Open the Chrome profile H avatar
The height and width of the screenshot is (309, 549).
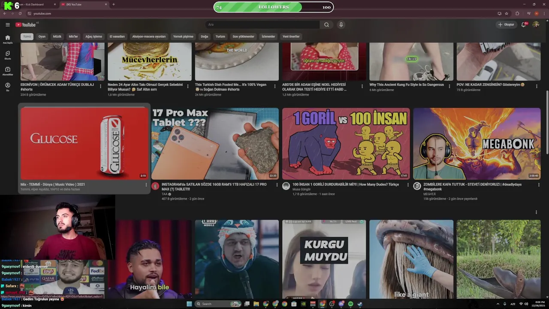point(537,13)
